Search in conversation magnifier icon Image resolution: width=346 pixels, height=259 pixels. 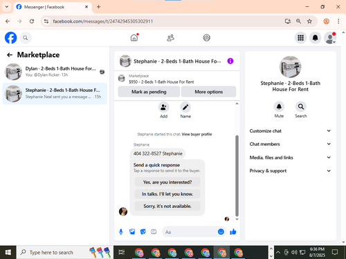[x=301, y=106]
